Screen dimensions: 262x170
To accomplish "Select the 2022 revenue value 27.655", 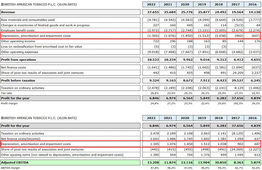I will click(153, 12).
